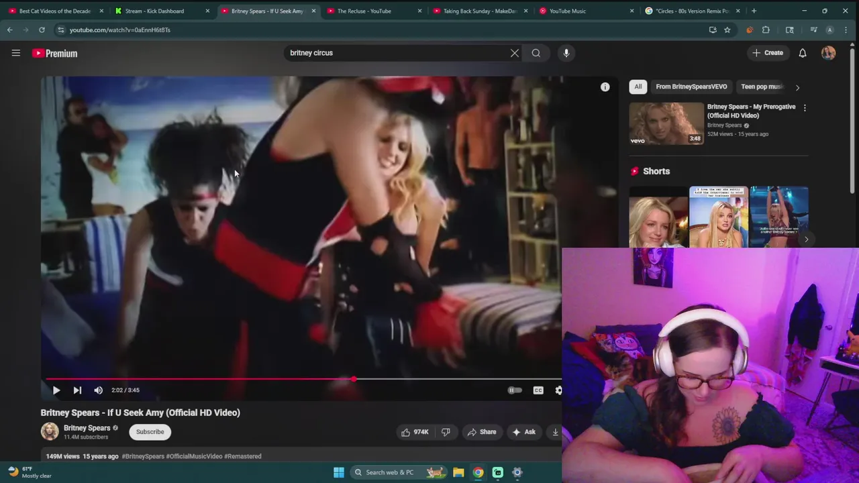Image resolution: width=859 pixels, height=483 pixels.
Task: Subscribe to Britney Spears channel
Action: pos(150,432)
